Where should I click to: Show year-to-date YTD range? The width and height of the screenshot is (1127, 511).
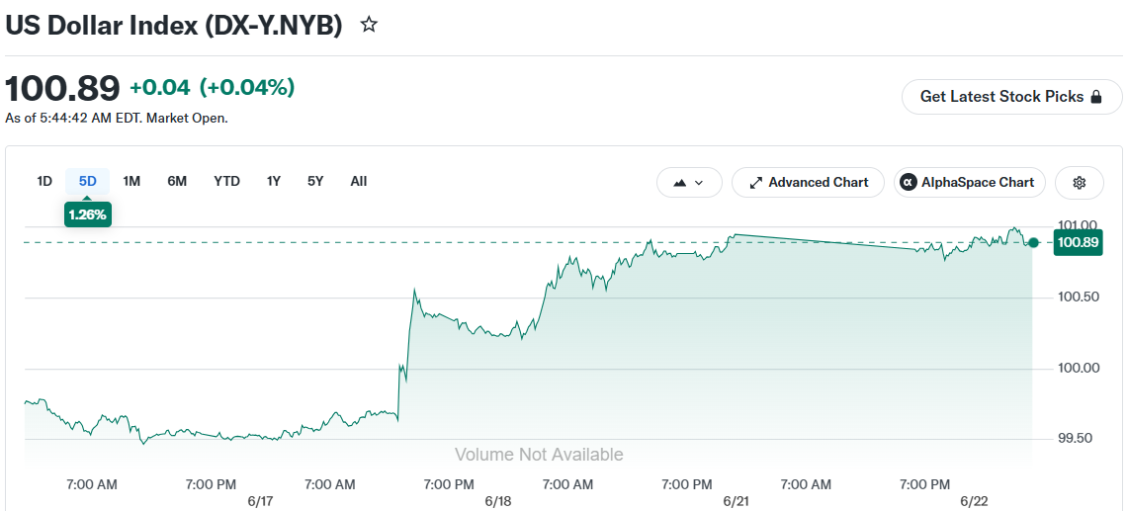(226, 181)
